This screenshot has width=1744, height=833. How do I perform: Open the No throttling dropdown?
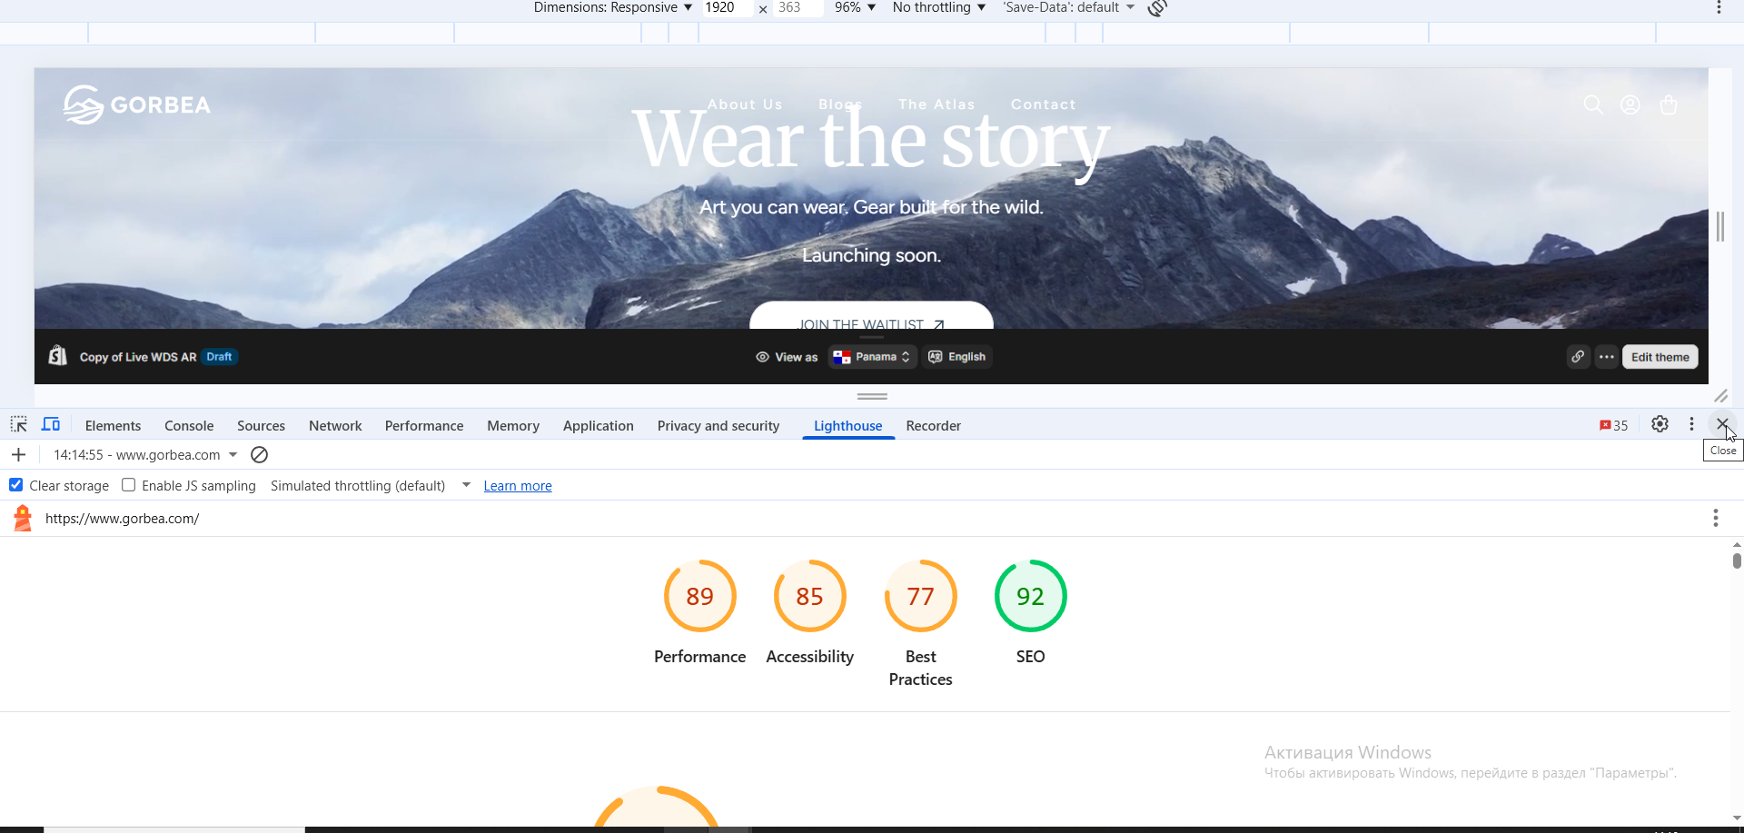point(939,7)
